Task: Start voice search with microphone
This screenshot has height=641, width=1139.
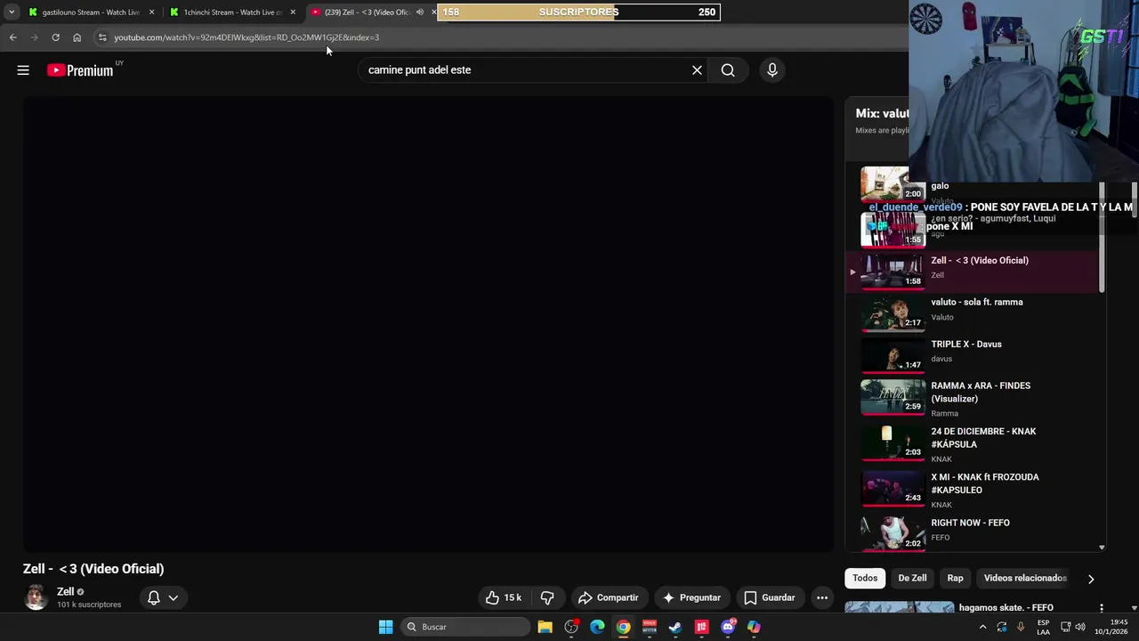Action: click(771, 70)
